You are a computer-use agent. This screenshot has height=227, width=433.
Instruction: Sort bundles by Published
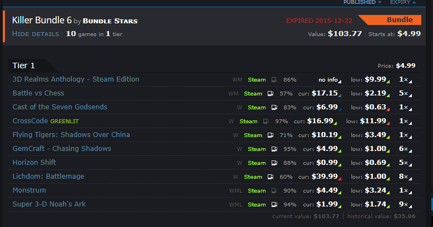(x=362, y=2)
